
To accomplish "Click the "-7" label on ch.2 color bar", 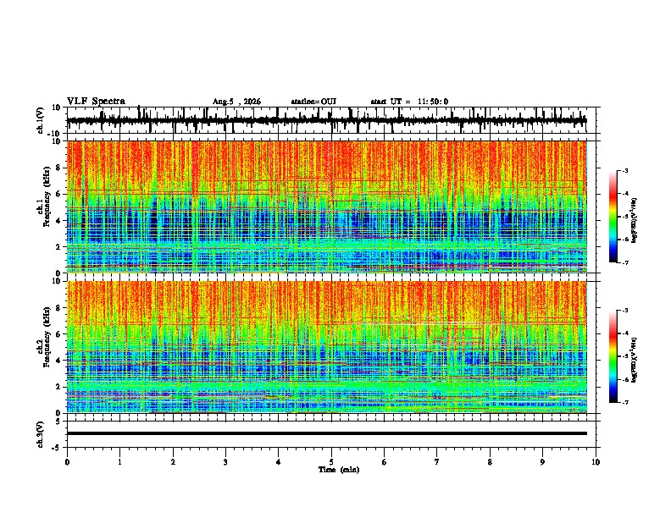I will tap(625, 402).
